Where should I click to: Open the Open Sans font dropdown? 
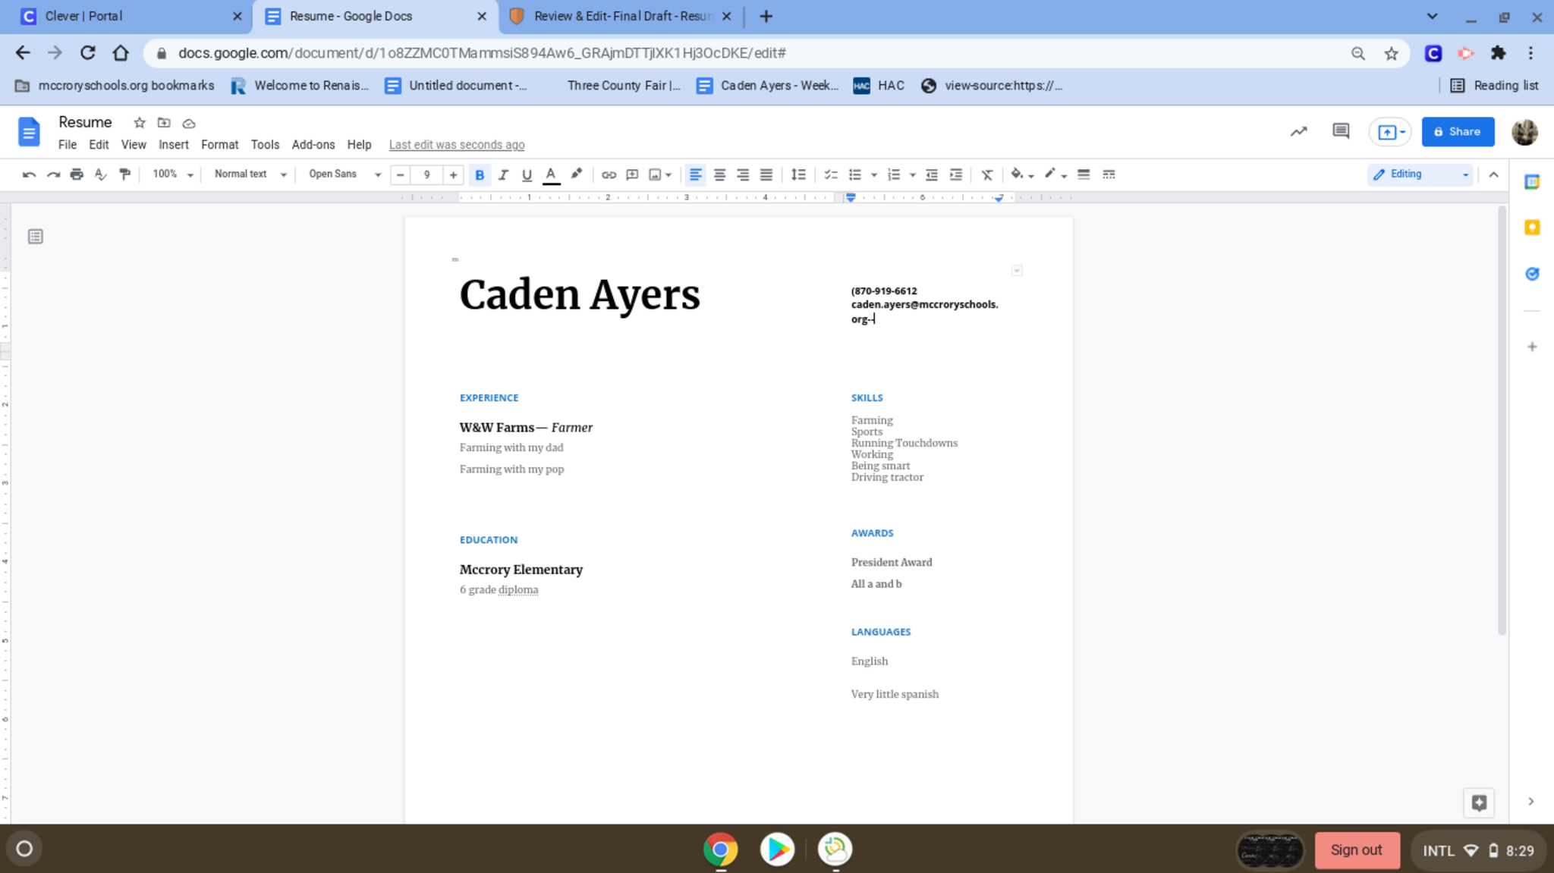(x=344, y=174)
